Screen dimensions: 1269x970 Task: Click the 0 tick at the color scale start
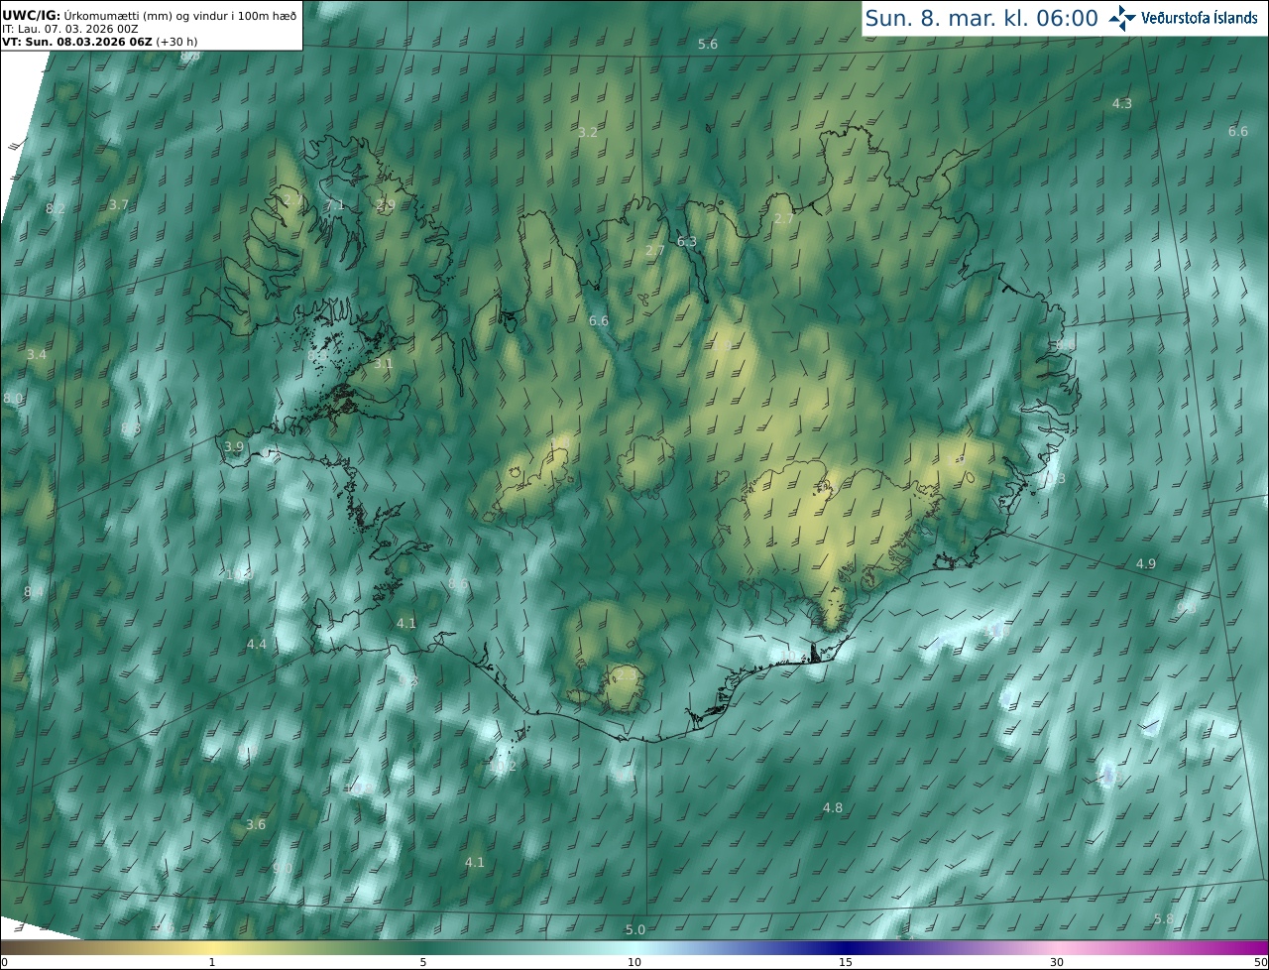[x=4, y=962]
